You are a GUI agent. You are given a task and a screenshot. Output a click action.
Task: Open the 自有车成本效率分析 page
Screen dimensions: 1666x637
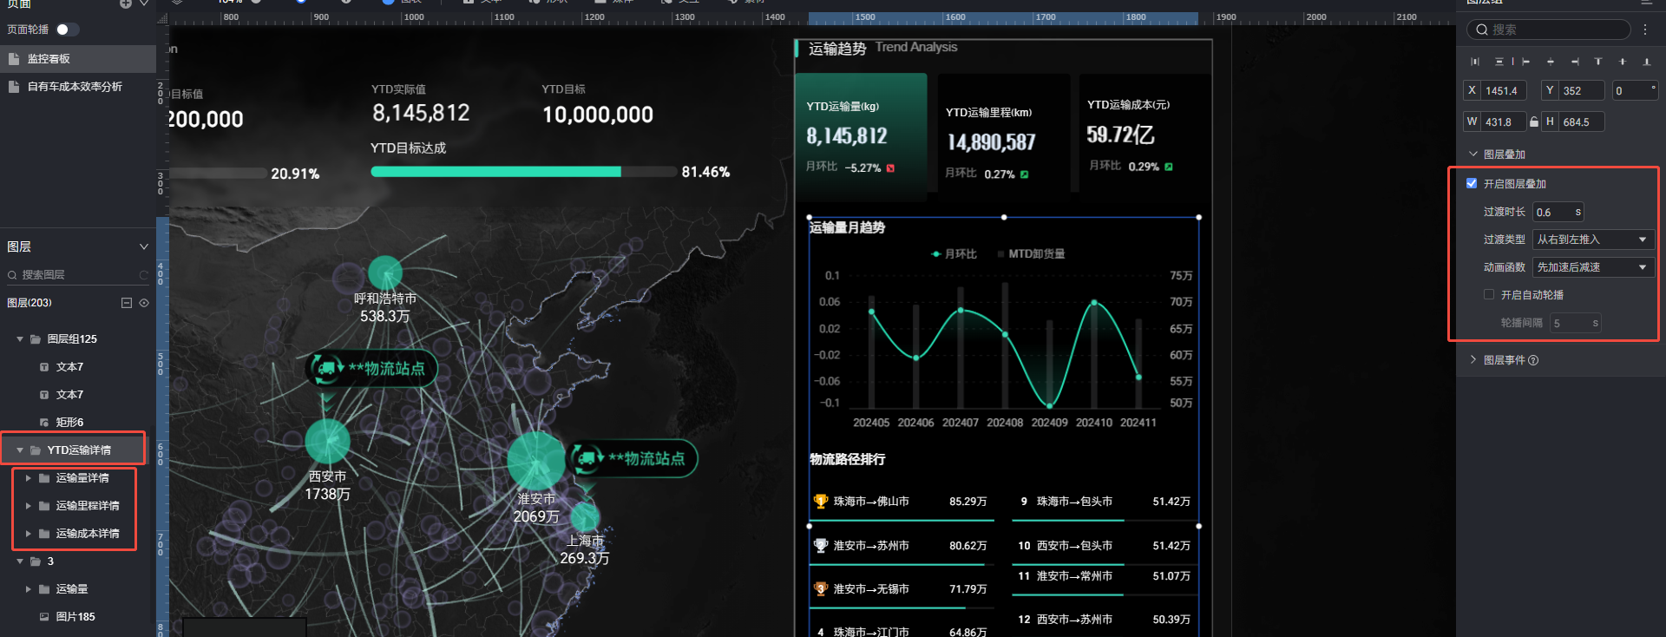point(75,87)
